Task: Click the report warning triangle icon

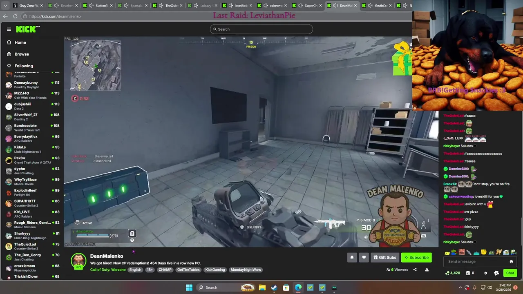Action: 427,269
